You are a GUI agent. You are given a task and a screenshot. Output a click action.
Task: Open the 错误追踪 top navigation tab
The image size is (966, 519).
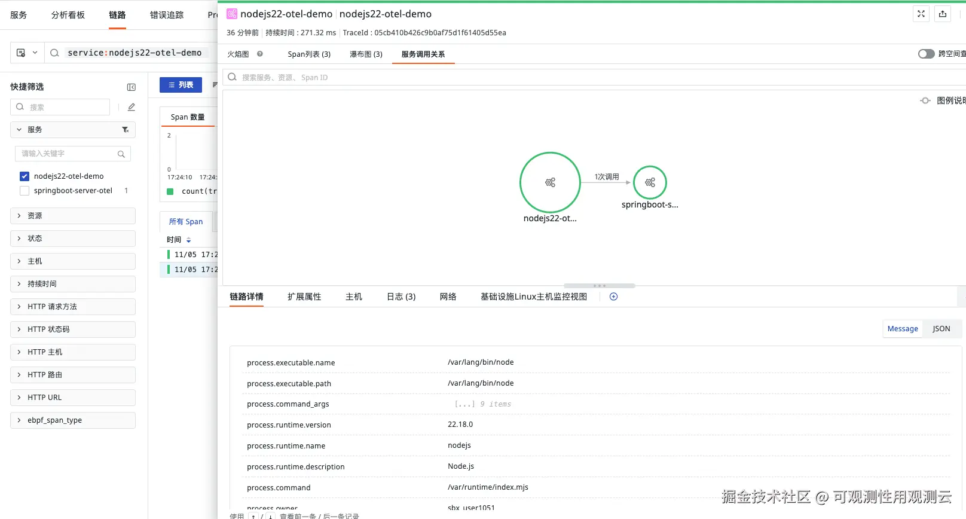tap(167, 15)
